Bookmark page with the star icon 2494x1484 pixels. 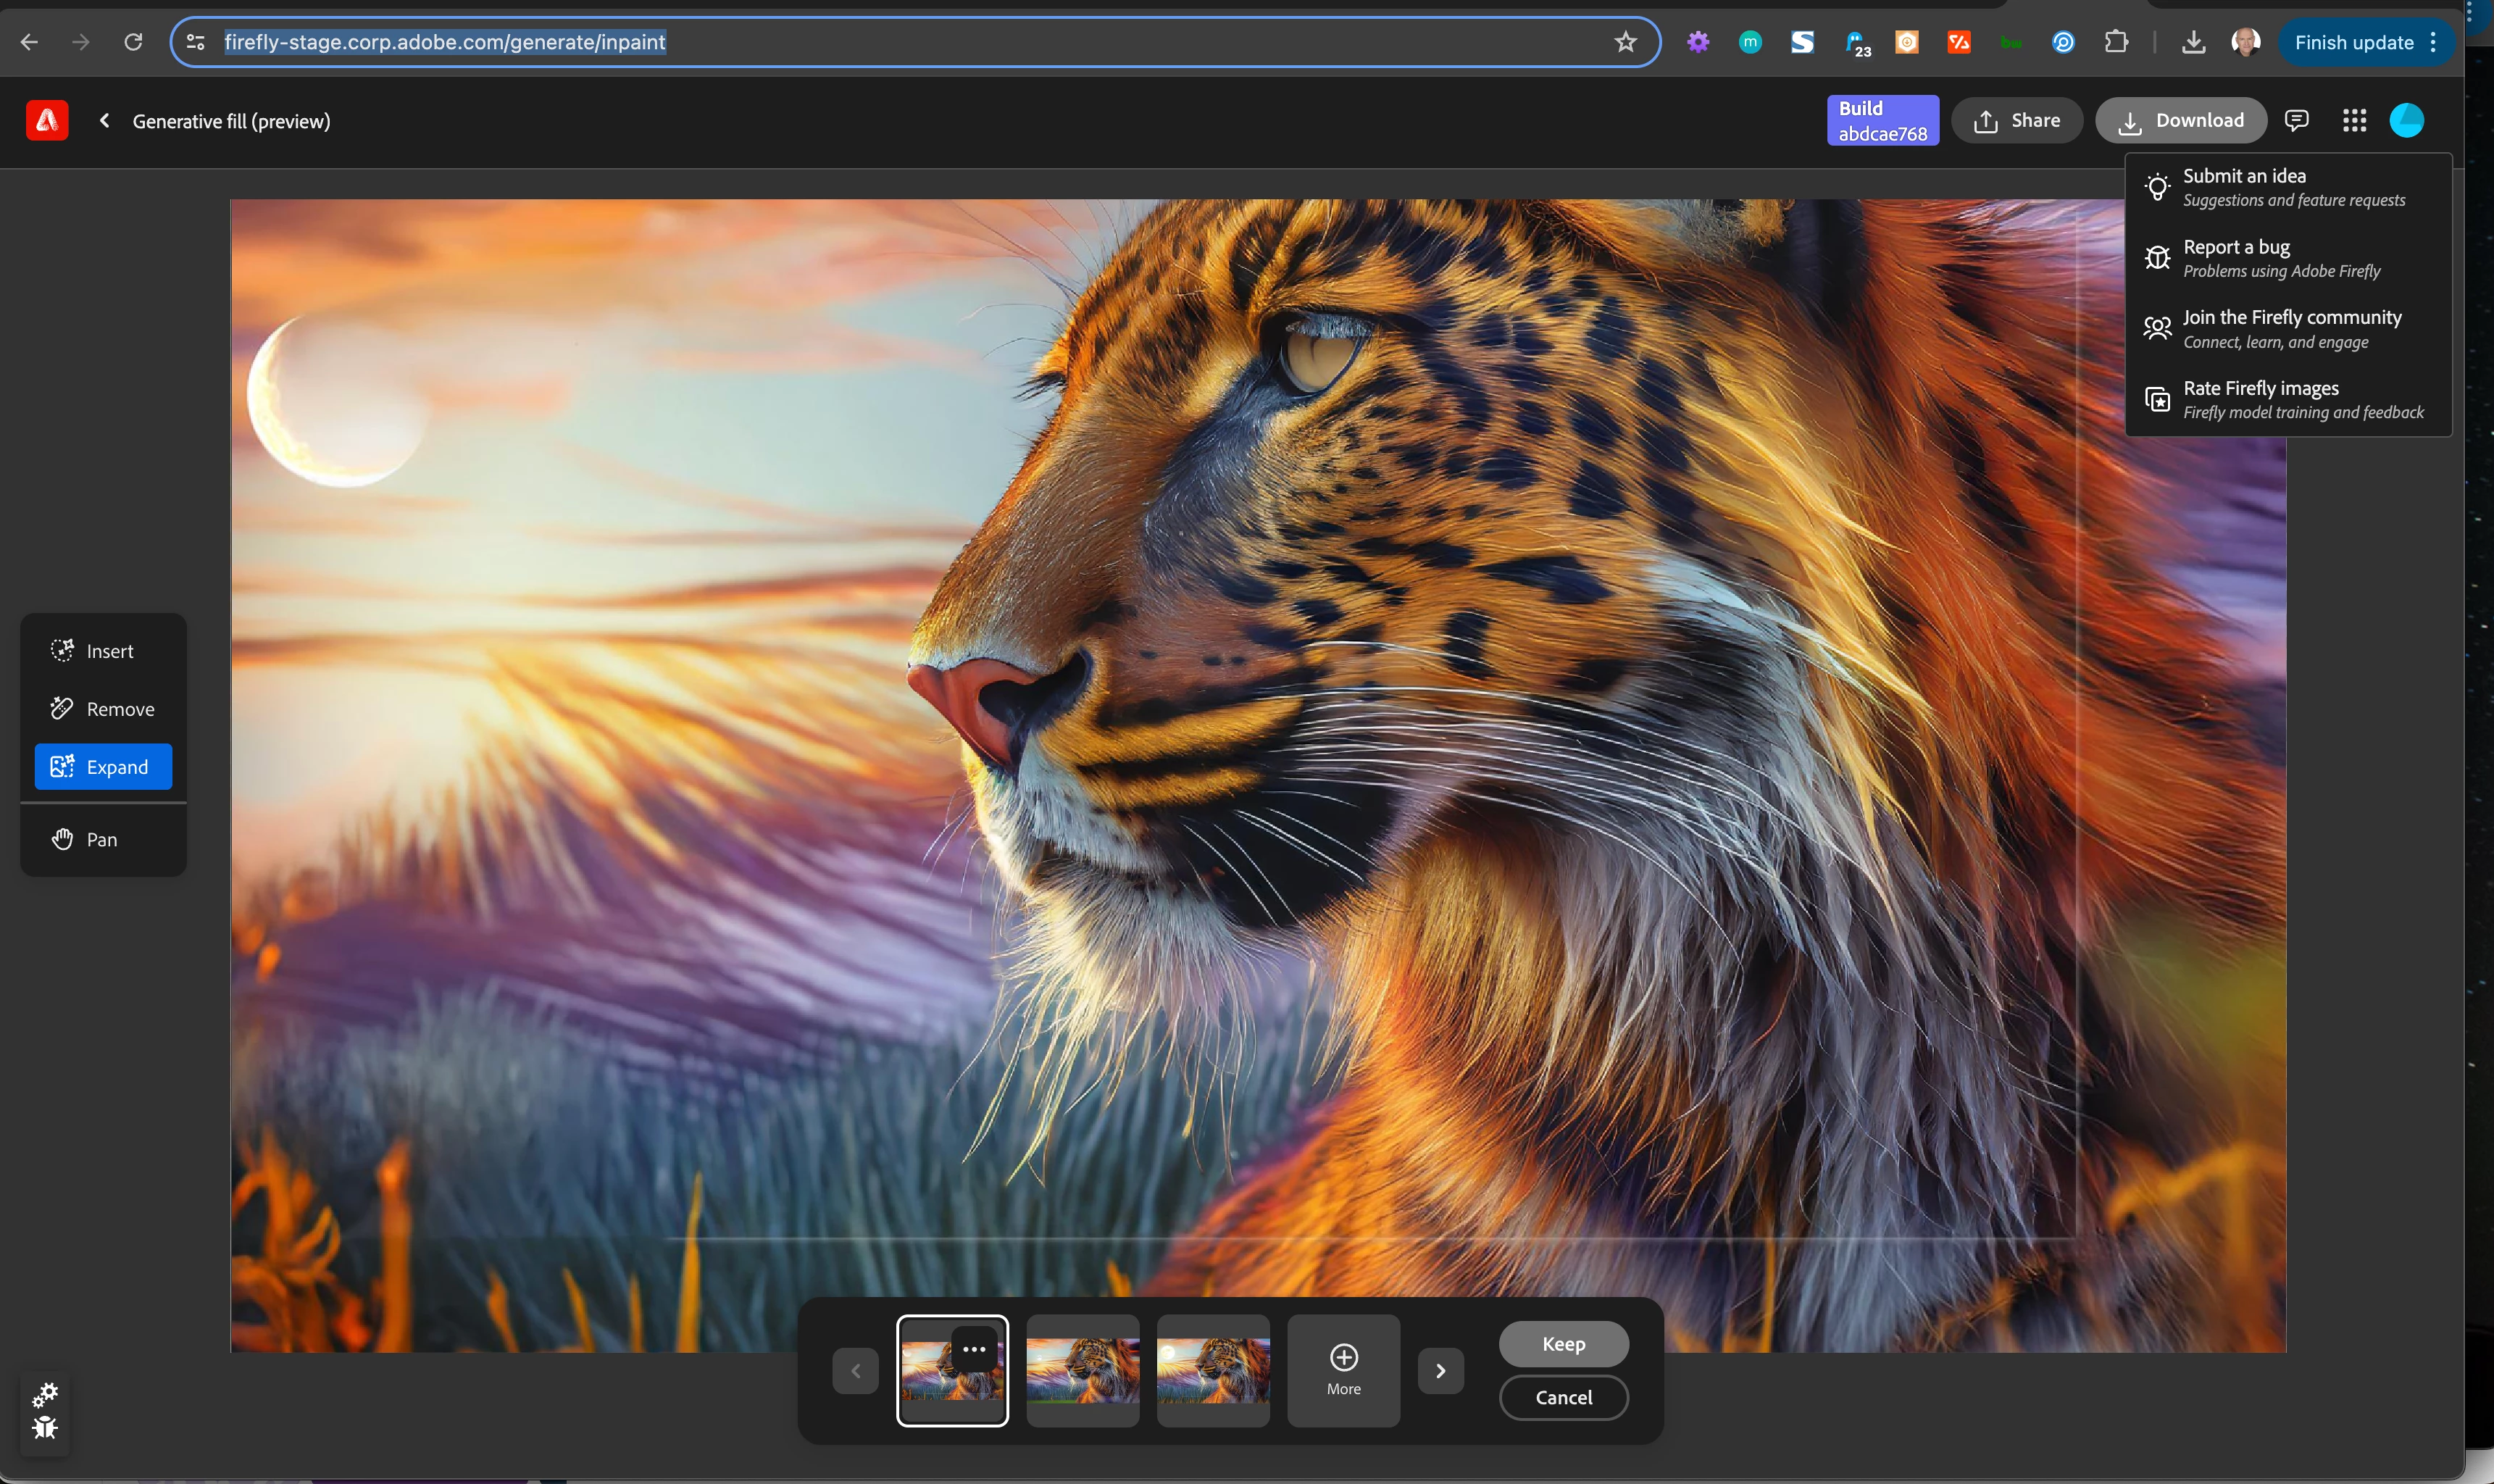(1625, 42)
